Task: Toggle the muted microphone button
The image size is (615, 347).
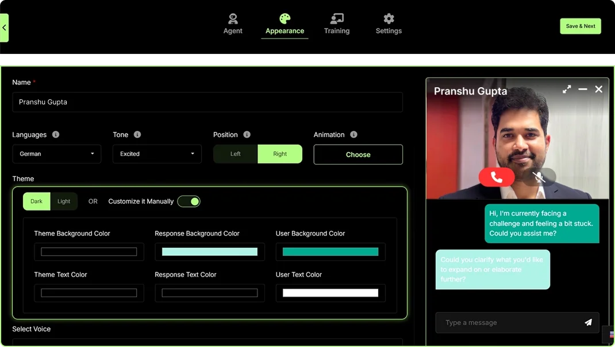Action: point(539,177)
